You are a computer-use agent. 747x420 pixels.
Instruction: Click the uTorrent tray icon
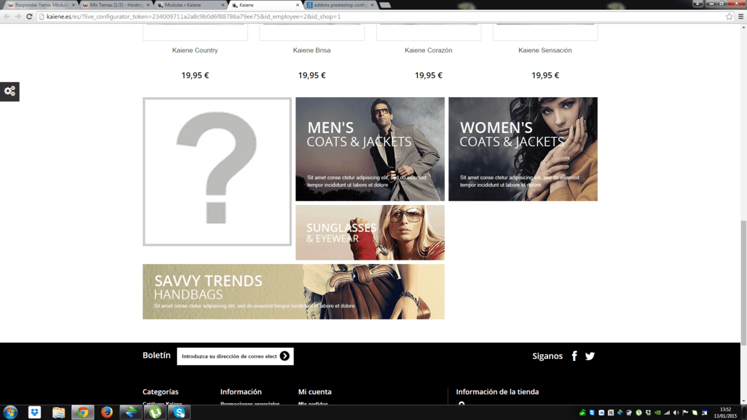[639, 413]
